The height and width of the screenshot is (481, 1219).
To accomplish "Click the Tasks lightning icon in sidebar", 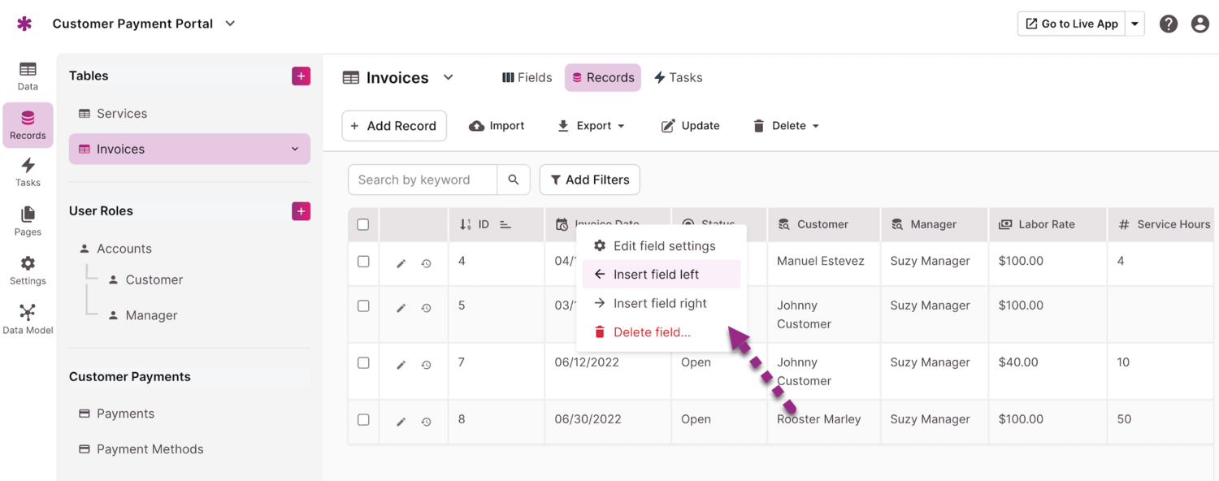I will (x=28, y=171).
